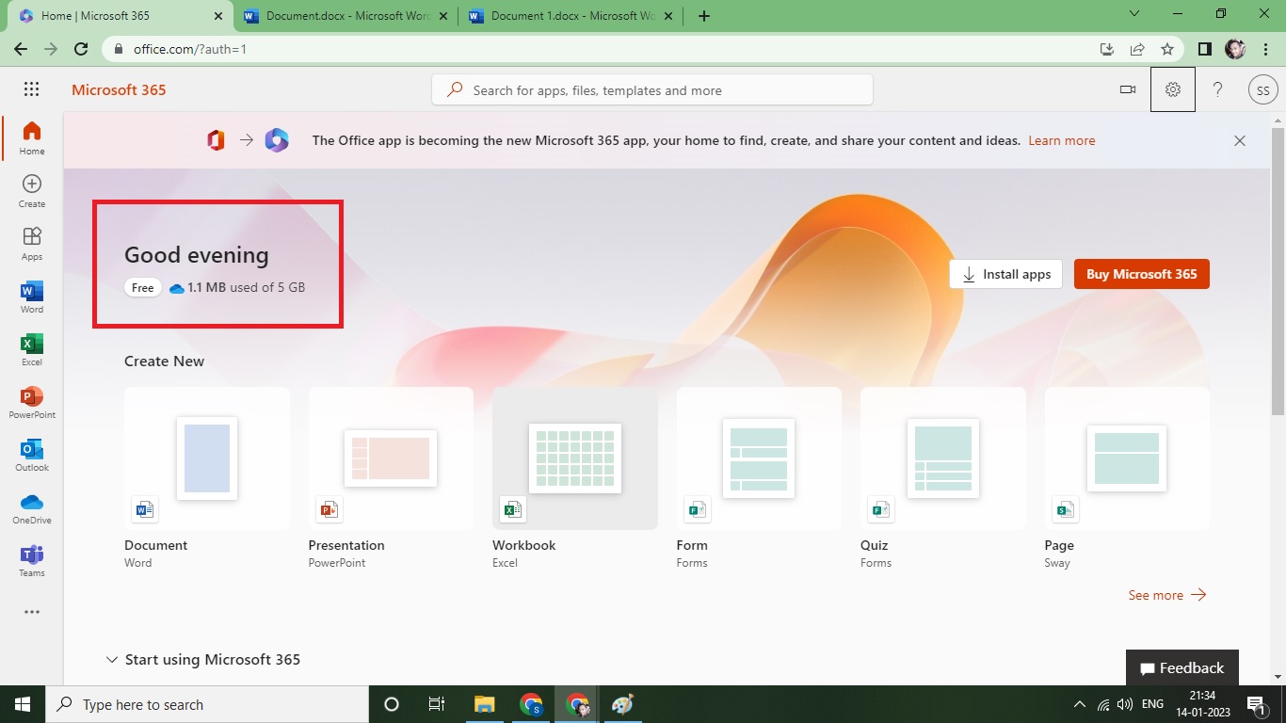Click the install app icon in address bar
This screenshot has width=1286, height=723.
tap(1107, 49)
